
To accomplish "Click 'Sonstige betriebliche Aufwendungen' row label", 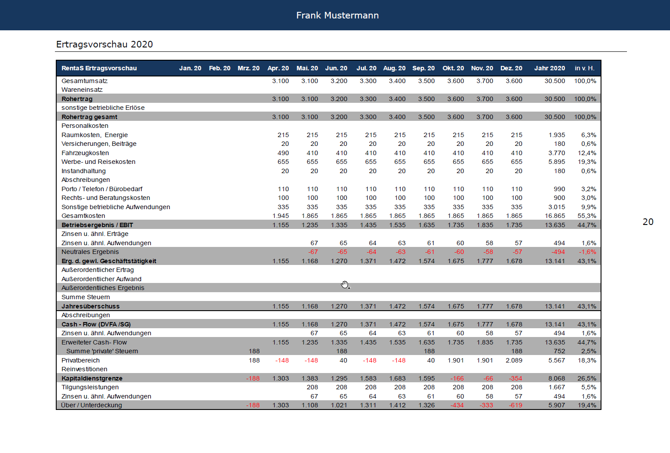I will point(116,207).
